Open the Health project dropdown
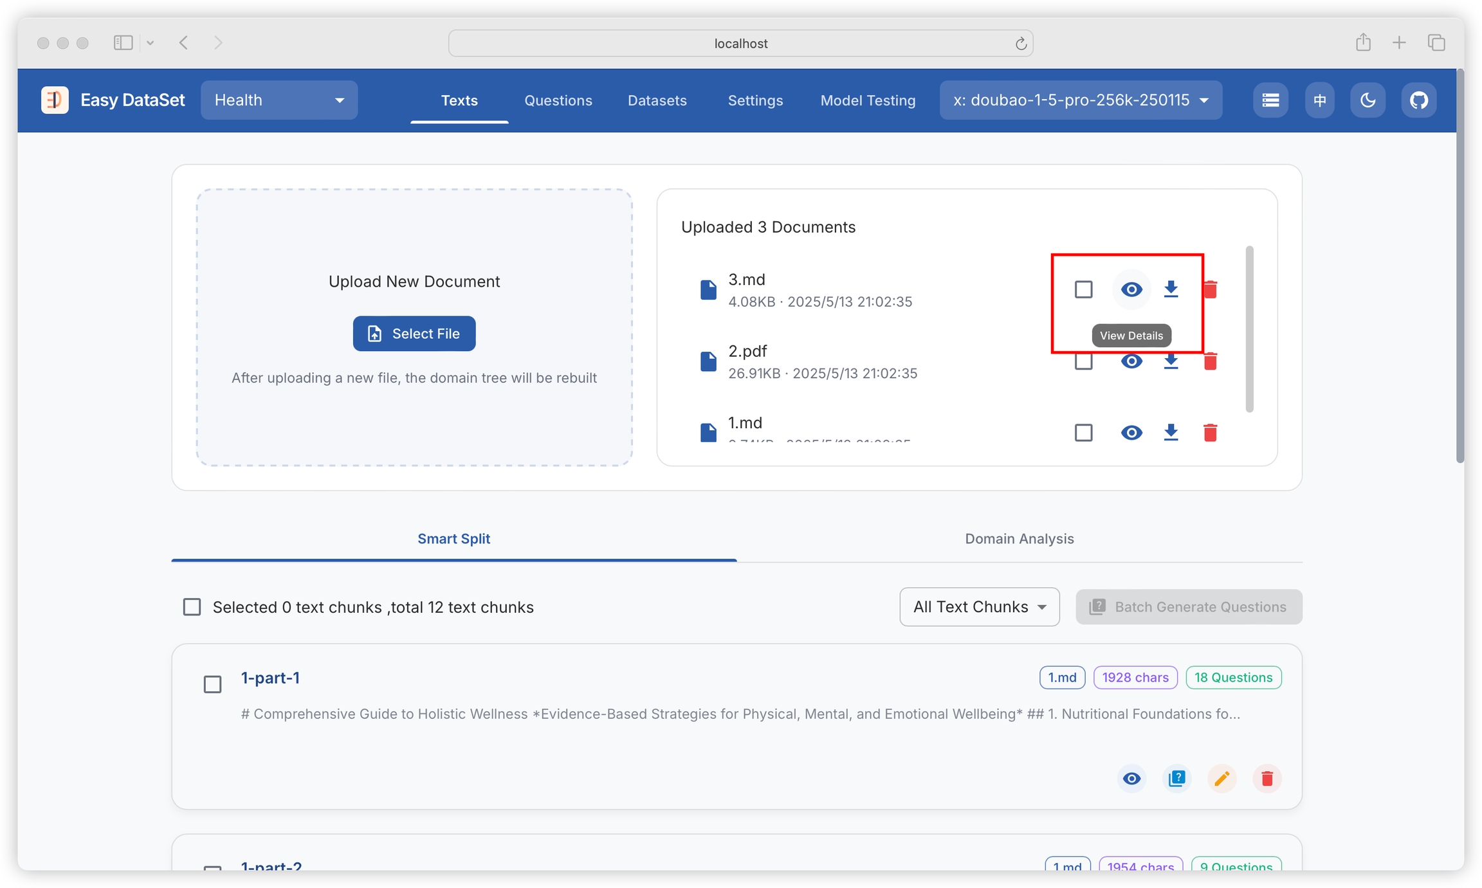The height and width of the screenshot is (888, 1482). coord(279,100)
